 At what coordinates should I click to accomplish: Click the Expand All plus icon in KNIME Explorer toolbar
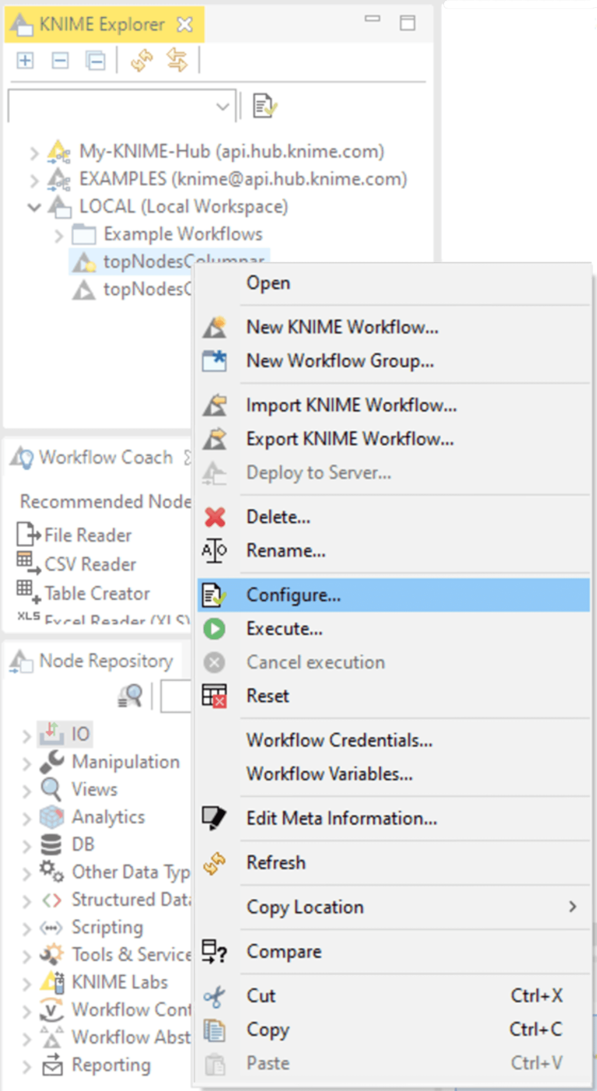(x=25, y=60)
